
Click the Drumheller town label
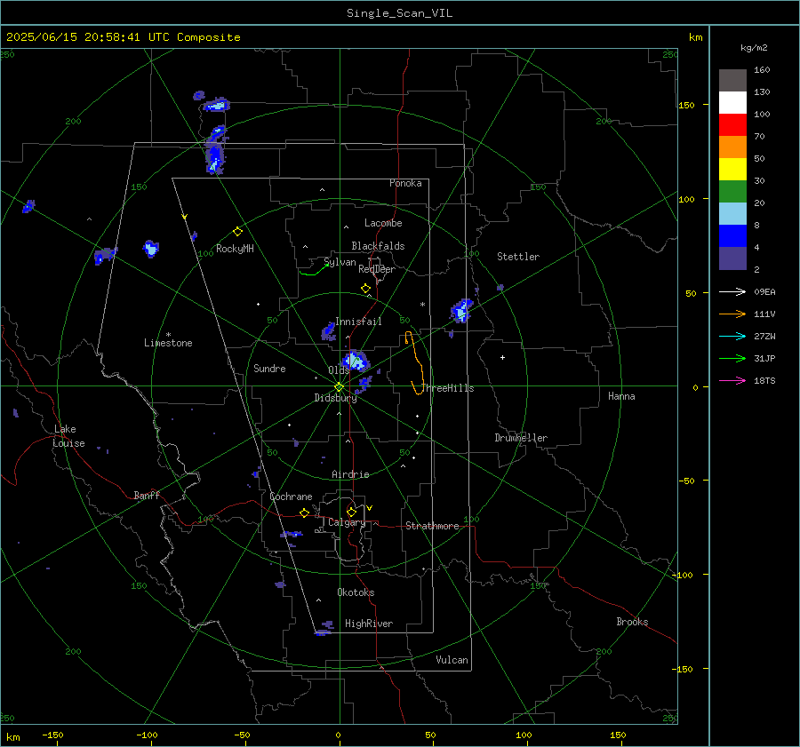[x=521, y=438]
